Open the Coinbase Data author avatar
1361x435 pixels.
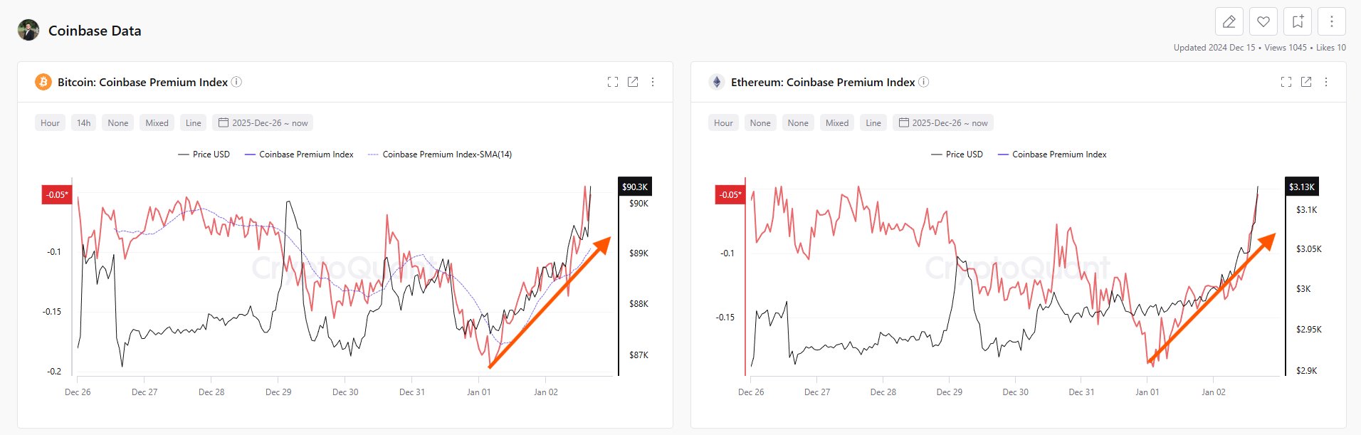[28, 31]
